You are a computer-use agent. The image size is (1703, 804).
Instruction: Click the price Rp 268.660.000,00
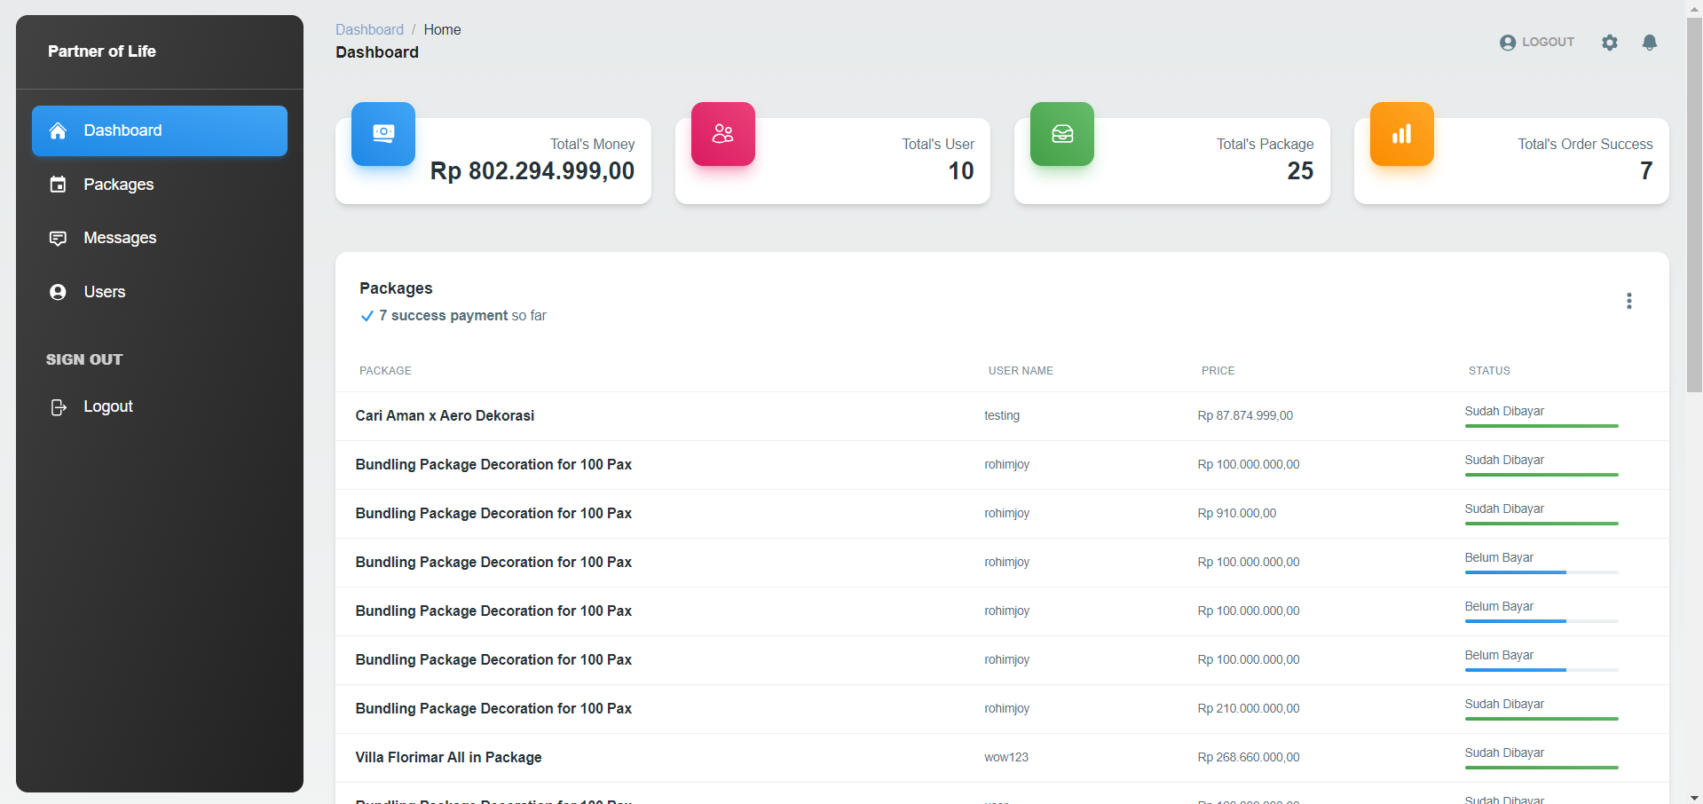[x=1249, y=757]
